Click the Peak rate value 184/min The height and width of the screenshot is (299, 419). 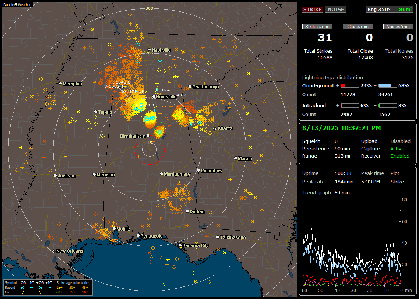coord(344,182)
